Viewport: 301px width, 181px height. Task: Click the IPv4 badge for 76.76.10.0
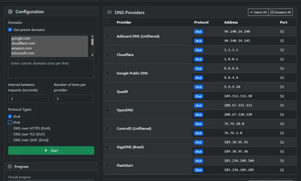coord(198,124)
